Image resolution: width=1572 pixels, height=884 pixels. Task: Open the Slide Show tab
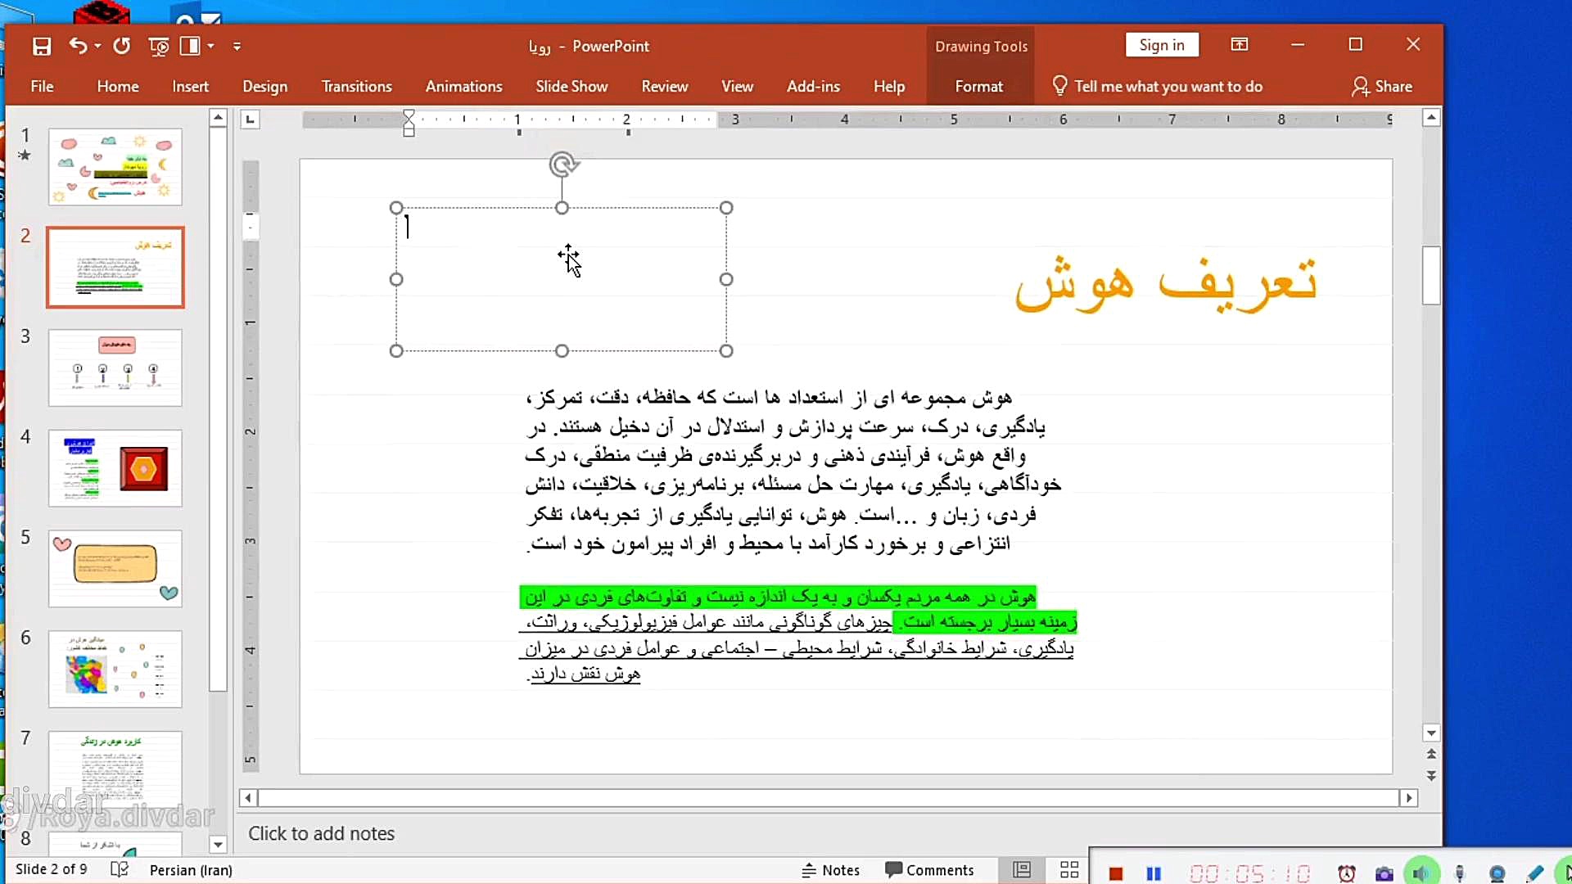tap(571, 87)
